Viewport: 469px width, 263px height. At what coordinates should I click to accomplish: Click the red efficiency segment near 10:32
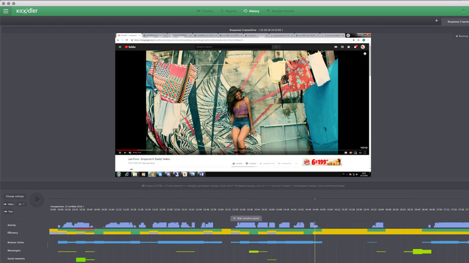pyautogui.click(x=85, y=229)
